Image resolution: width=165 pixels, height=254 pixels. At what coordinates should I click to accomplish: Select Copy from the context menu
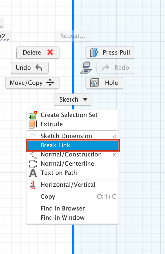coord(48,197)
